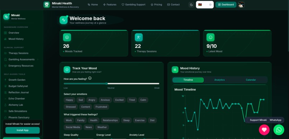
Task: Open Features in top navigation
Action: click(110, 5)
